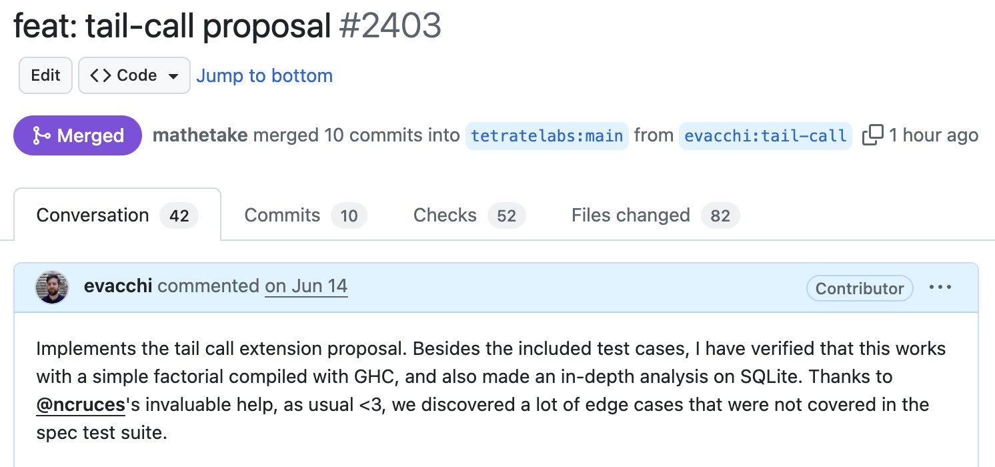Open the comment options ellipsis menu
995x467 pixels.
[940, 288]
